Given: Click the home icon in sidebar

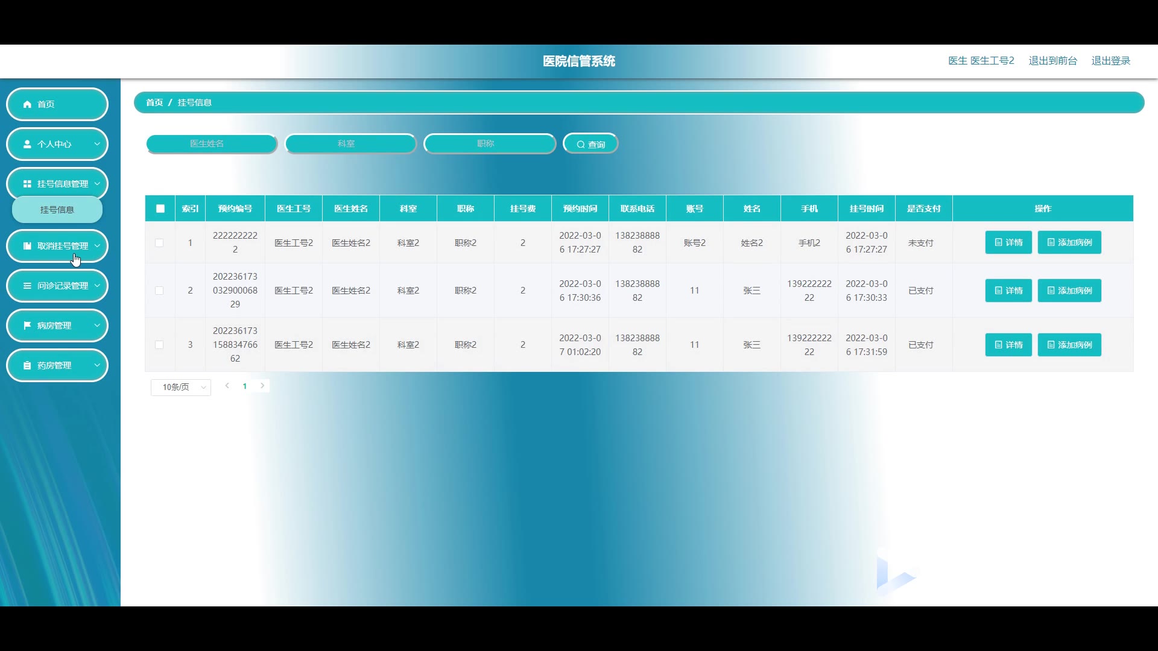Looking at the screenshot, I should coord(27,104).
